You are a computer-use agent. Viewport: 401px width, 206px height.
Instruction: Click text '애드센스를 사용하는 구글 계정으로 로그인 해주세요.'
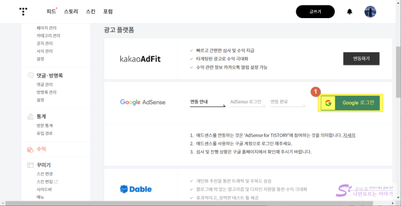click(x=244, y=144)
